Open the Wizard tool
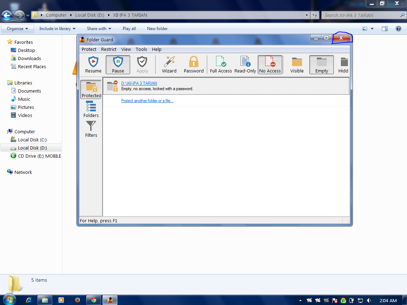Screen dimensions: 407x305 pyautogui.click(x=169, y=65)
